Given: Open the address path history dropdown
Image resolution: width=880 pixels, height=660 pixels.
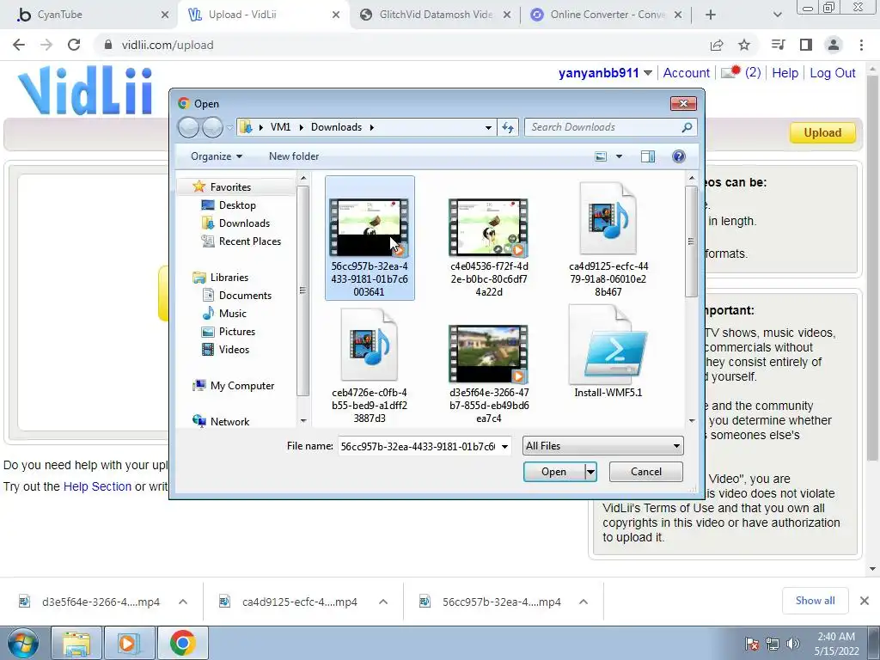Looking at the screenshot, I should pyautogui.click(x=488, y=127).
